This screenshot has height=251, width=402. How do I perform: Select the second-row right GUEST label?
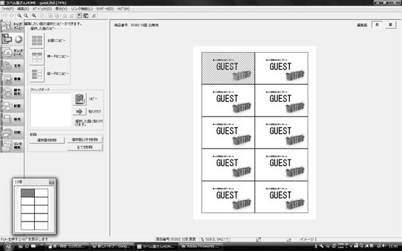tap(281, 100)
